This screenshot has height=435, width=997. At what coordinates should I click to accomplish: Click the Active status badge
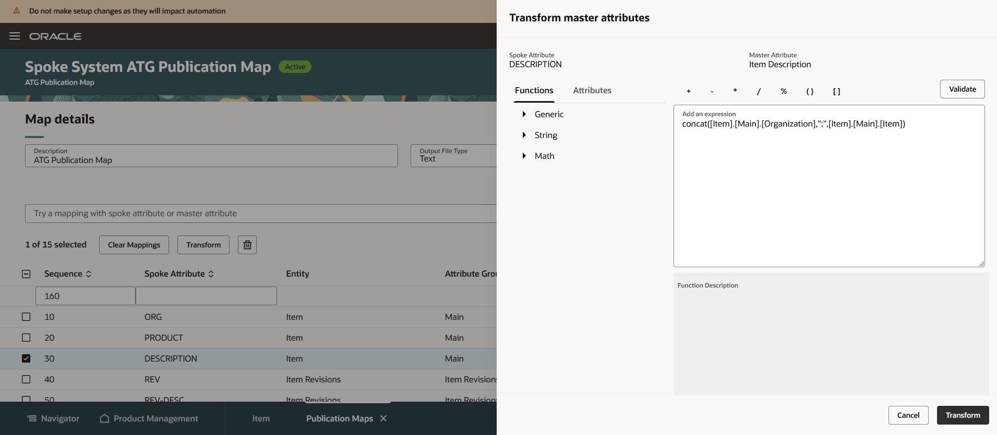point(295,67)
